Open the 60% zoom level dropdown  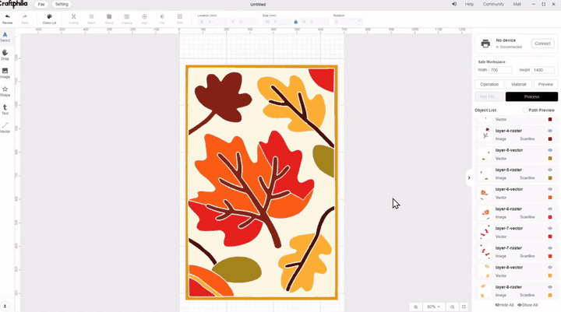(434, 307)
